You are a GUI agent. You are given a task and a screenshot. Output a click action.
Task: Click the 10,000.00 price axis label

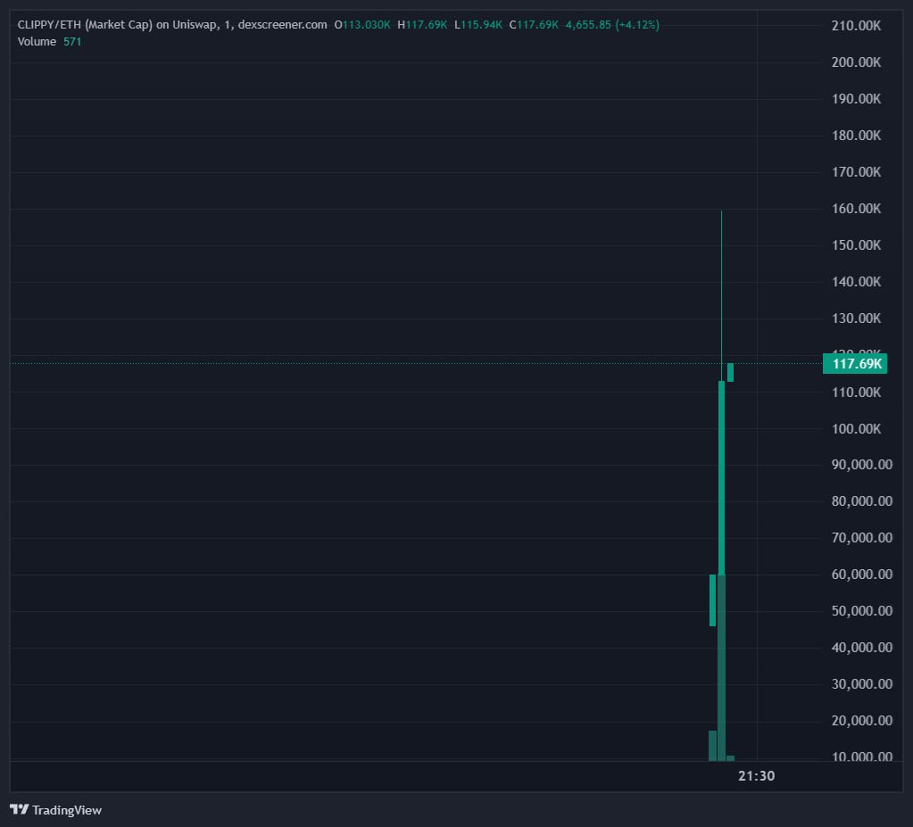[x=860, y=757]
